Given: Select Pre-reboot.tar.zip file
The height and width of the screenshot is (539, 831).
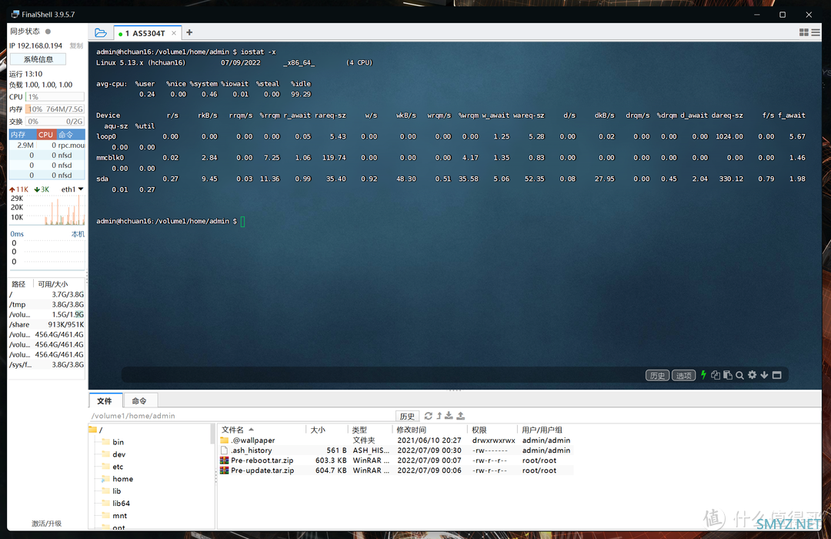Looking at the screenshot, I should pos(396,460).
